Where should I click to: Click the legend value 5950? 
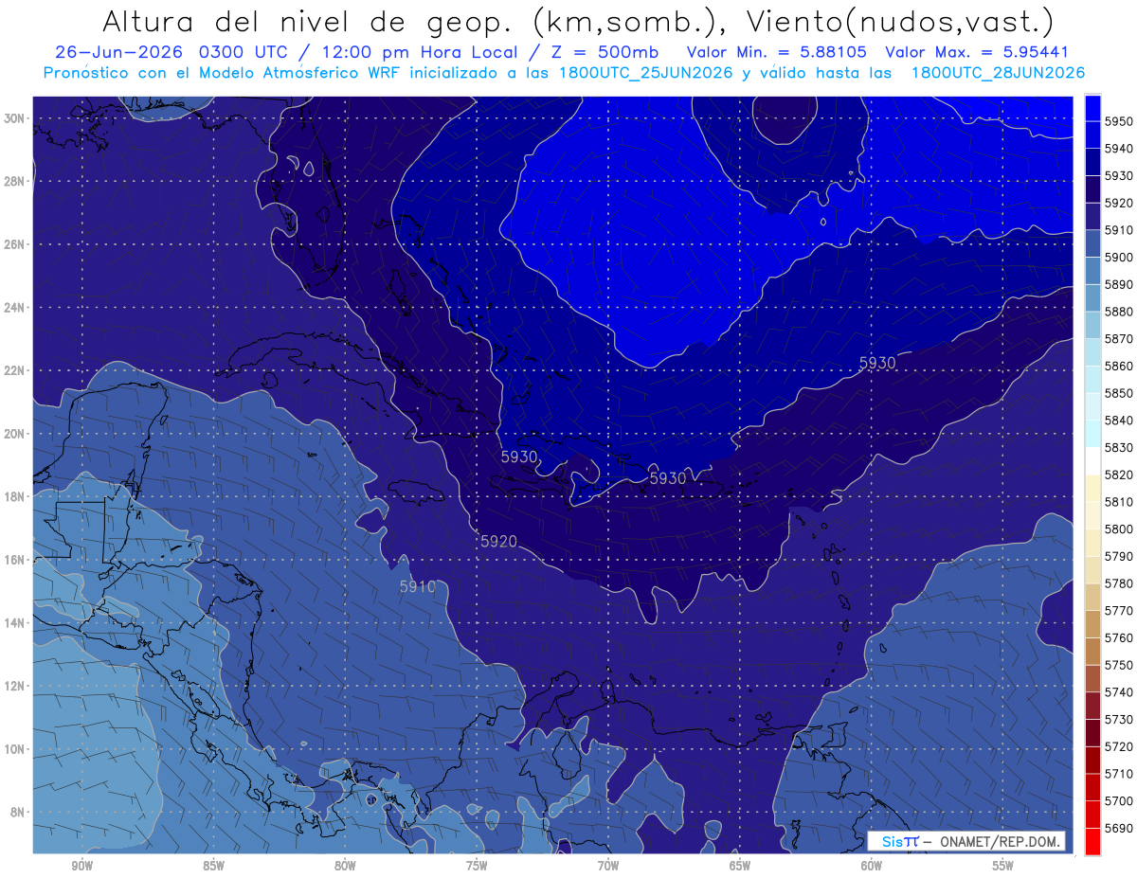point(1119,121)
